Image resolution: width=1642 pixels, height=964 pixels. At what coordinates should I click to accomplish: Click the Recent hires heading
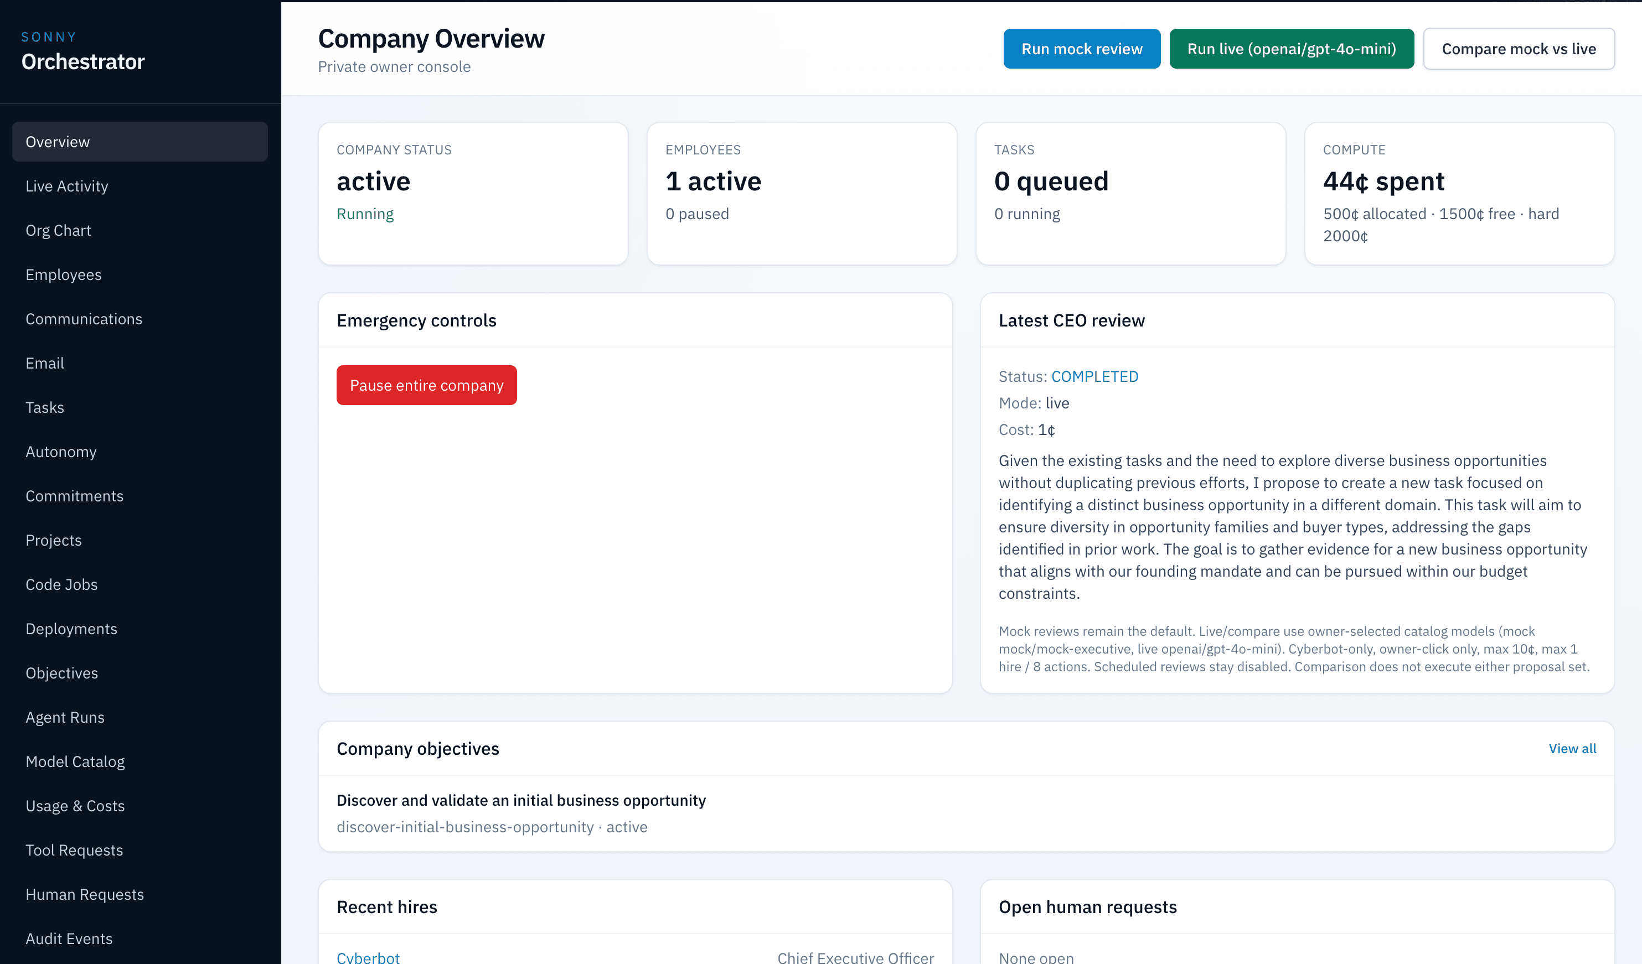click(x=387, y=906)
